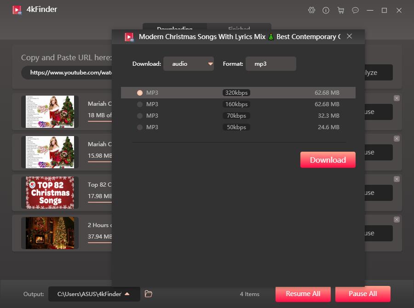414x308 pixels.
Task: Click progress bar of 37.94 MB download
Action: (100, 243)
